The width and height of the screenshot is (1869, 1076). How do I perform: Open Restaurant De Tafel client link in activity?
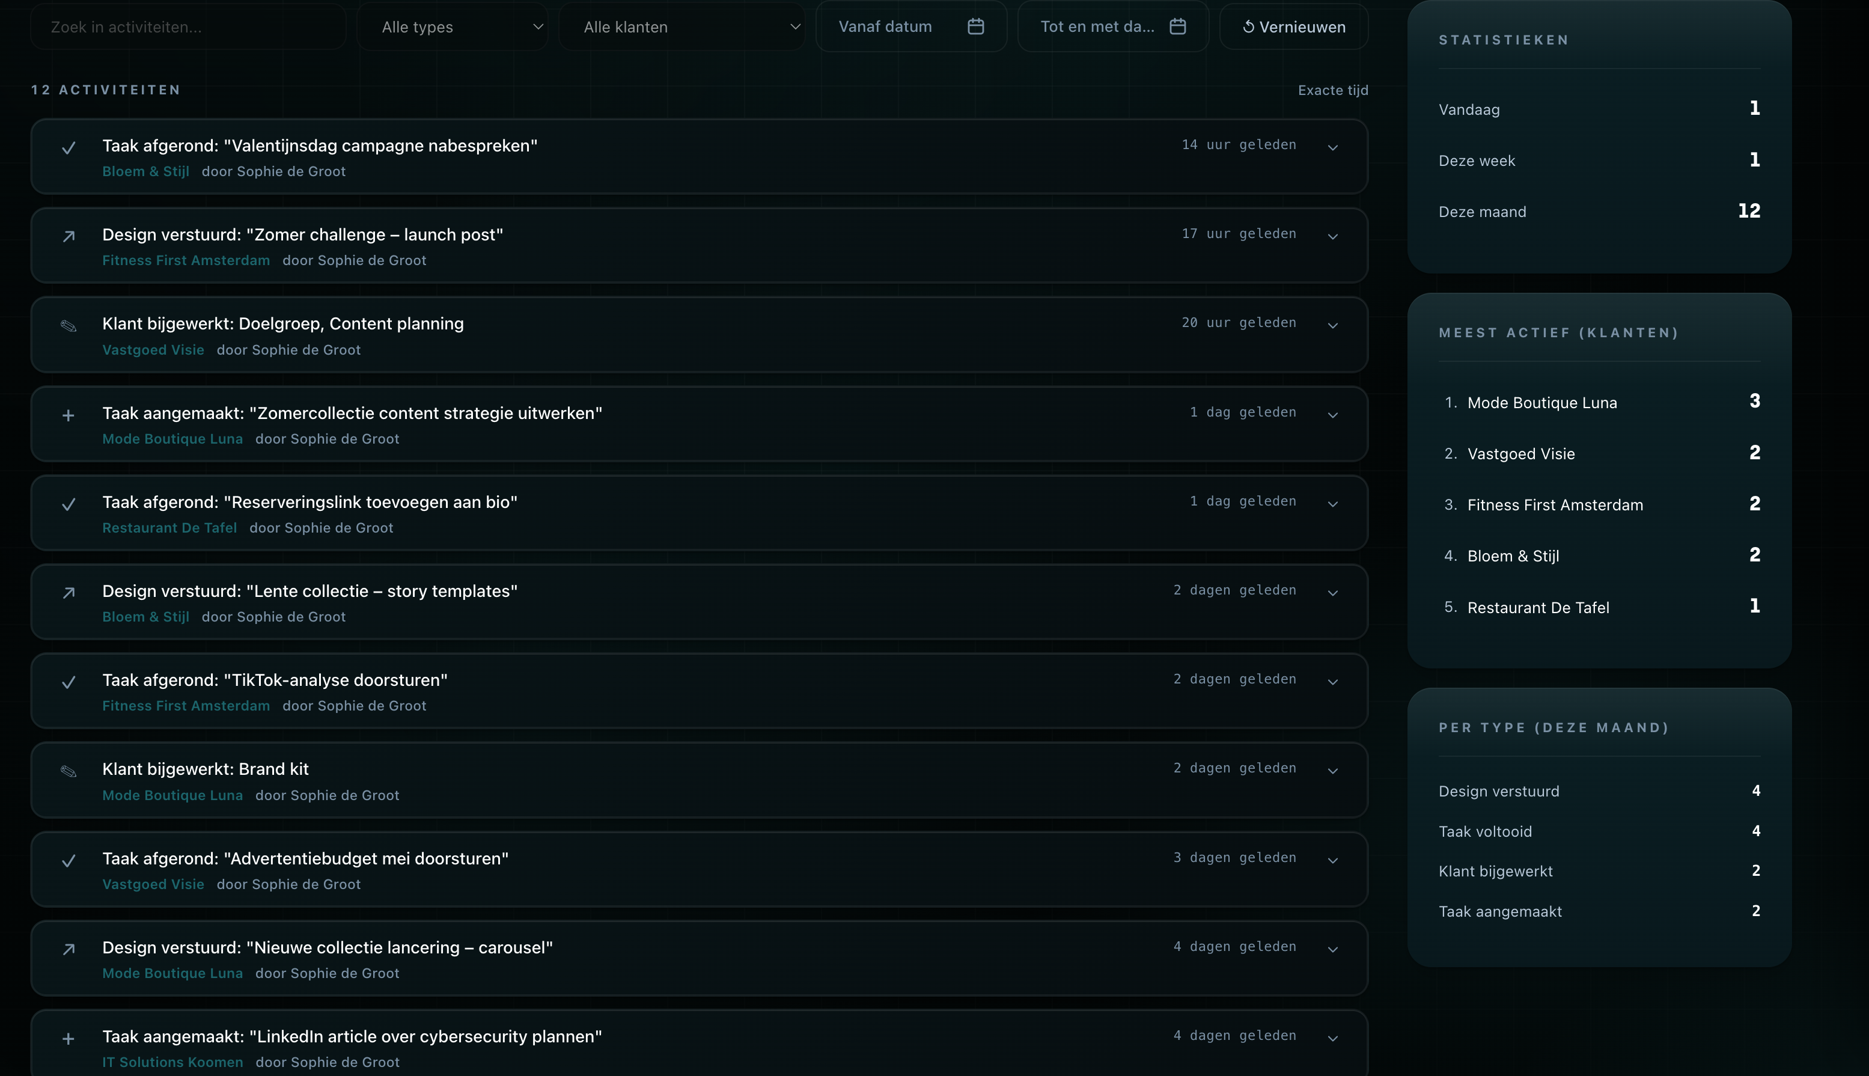coord(169,528)
